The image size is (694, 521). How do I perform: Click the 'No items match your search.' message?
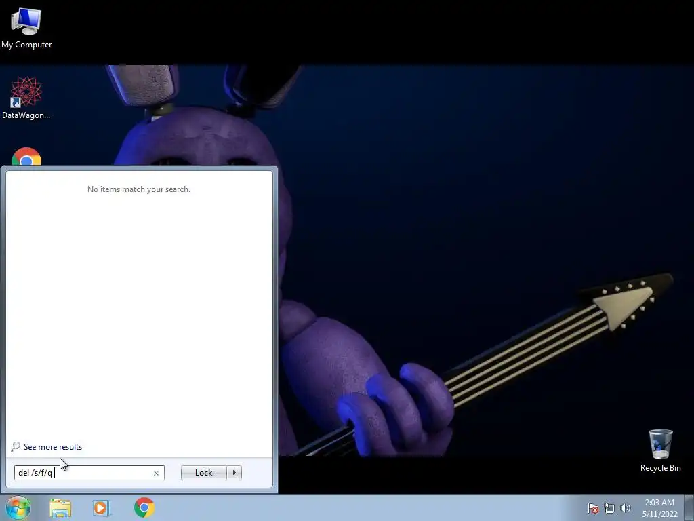pyautogui.click(x=139, y=189)
